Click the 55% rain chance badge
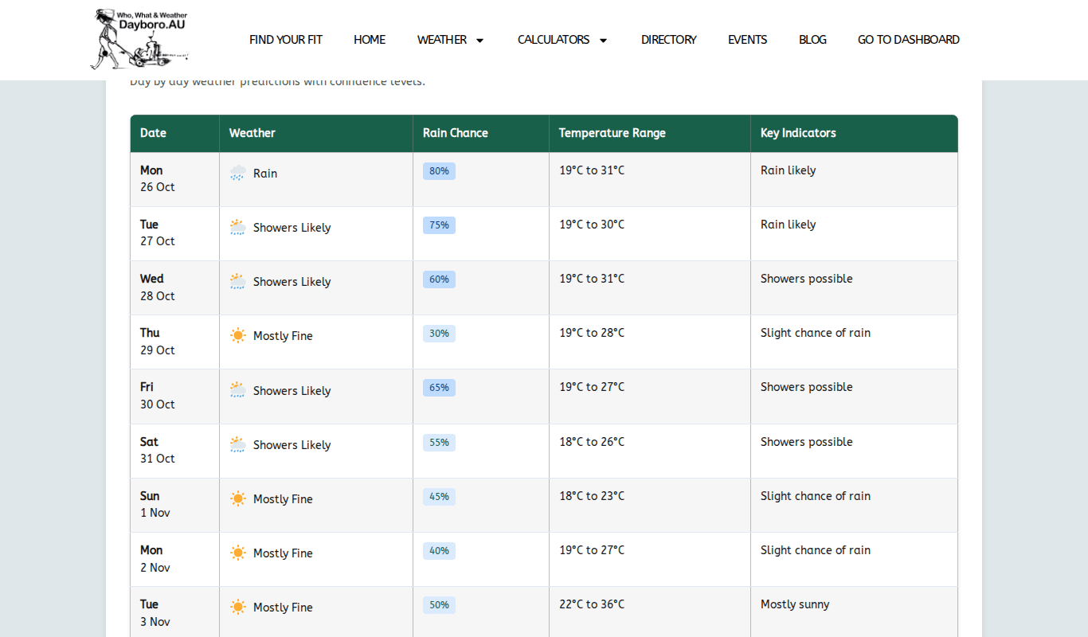This screenshot has height=637, width=1088. click(x=439, y=443)
